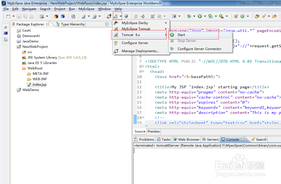This screenshot has width=281, height=184.
Task: Open the Web Browser view tab
Action: pyautogui.click(x=187, y=140)
